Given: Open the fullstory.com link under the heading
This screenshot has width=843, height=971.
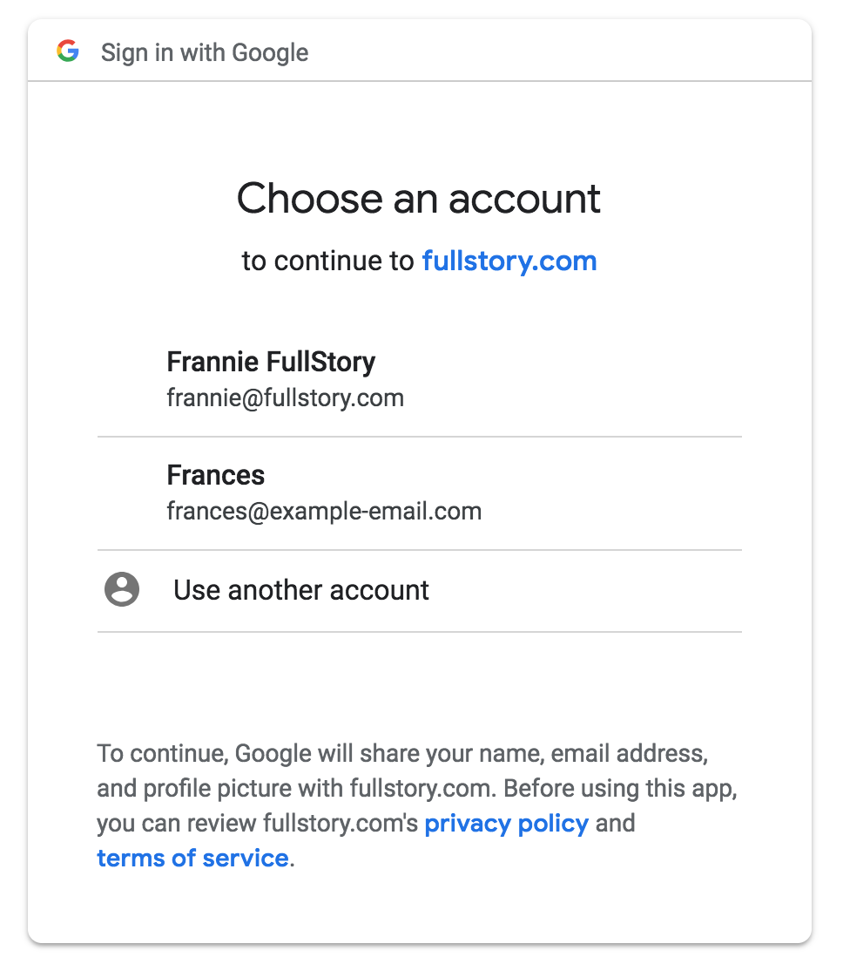Looking at the screenshot, I should coord(509,261).
